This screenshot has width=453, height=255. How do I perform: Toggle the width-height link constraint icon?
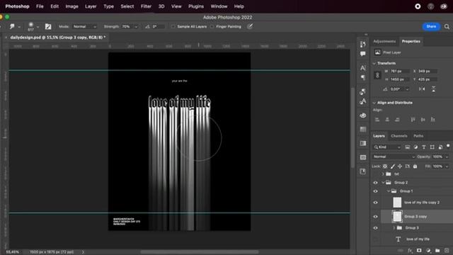click(377, 75)
